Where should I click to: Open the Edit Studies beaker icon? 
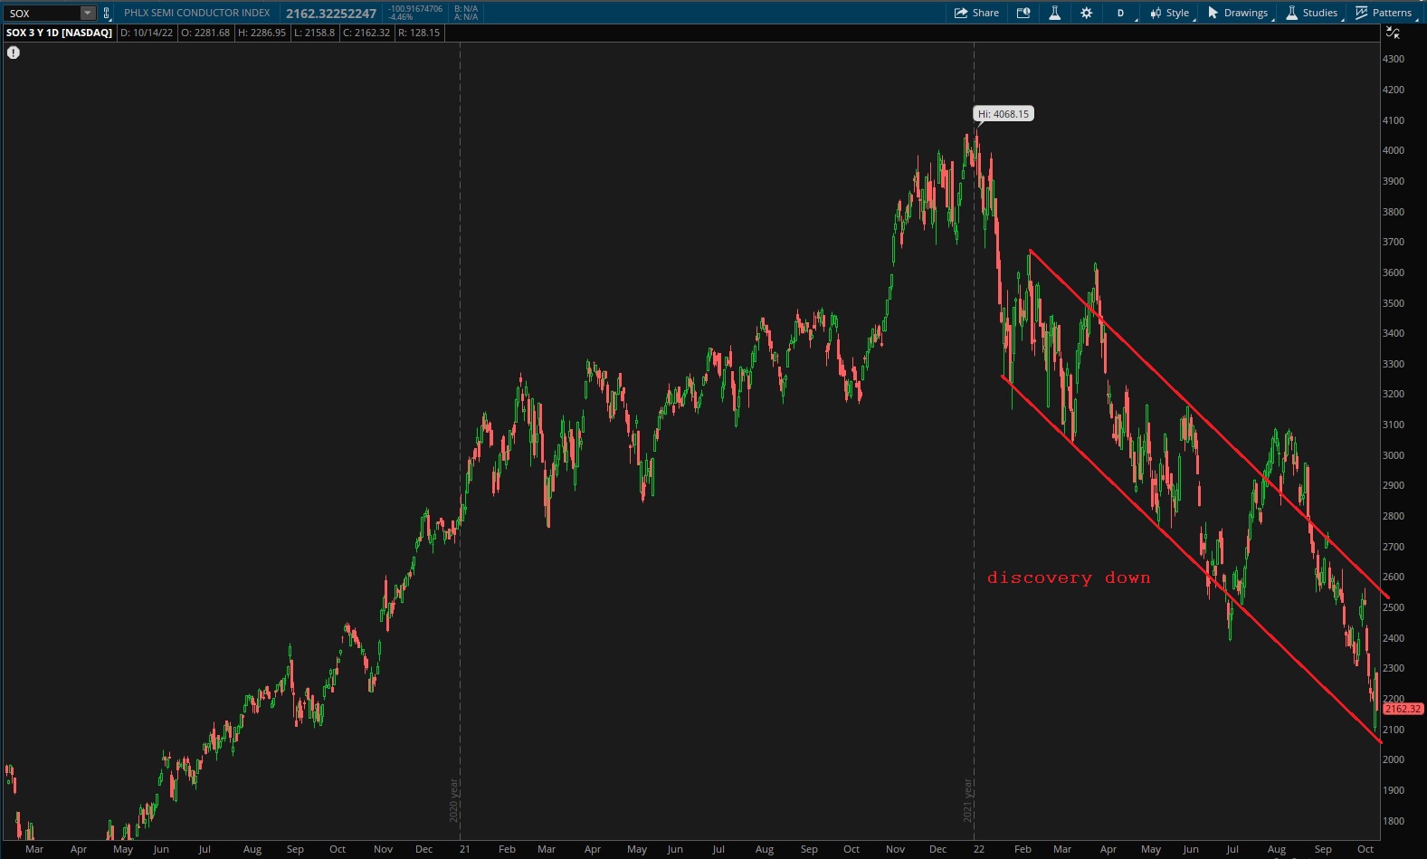pyautogui.click(x=1054, y=13)
